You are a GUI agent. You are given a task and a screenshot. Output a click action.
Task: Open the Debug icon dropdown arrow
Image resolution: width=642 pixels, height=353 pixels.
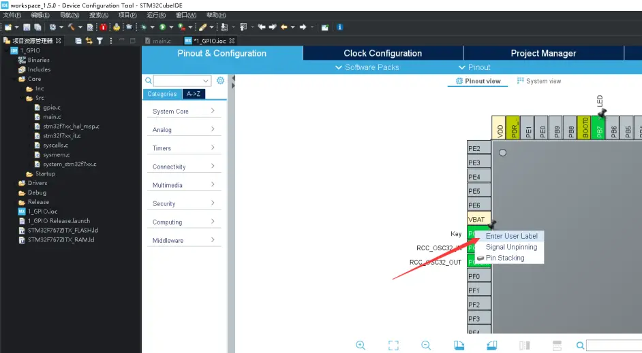(x=152, y=27)
